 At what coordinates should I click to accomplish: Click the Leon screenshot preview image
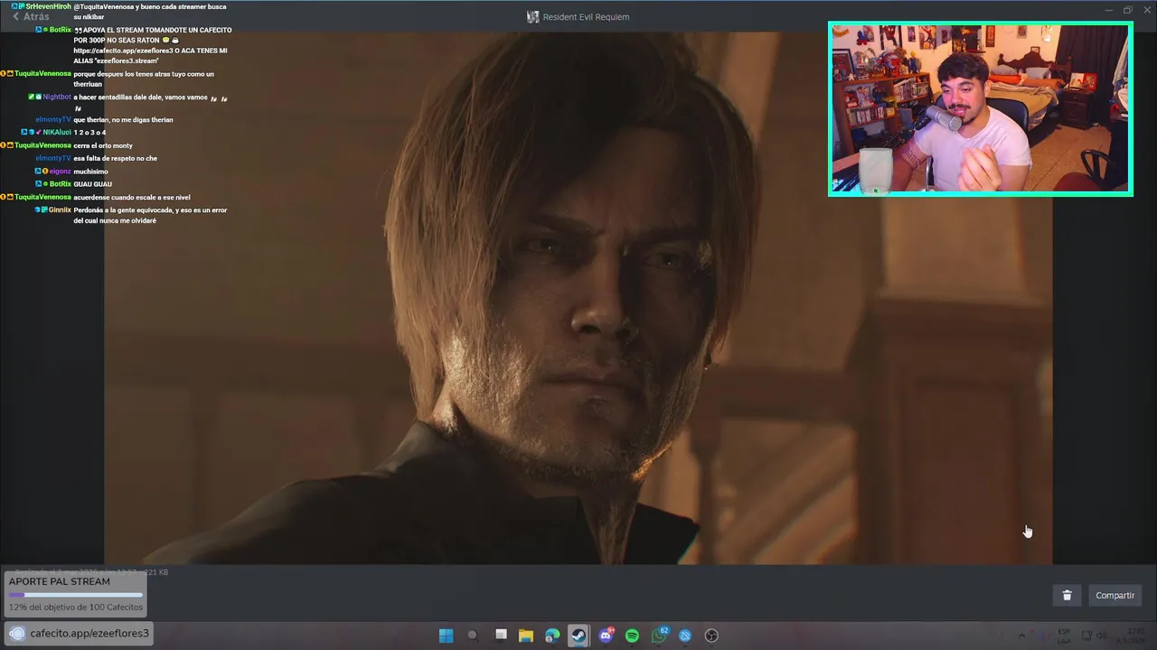click(x=578, y=298)
